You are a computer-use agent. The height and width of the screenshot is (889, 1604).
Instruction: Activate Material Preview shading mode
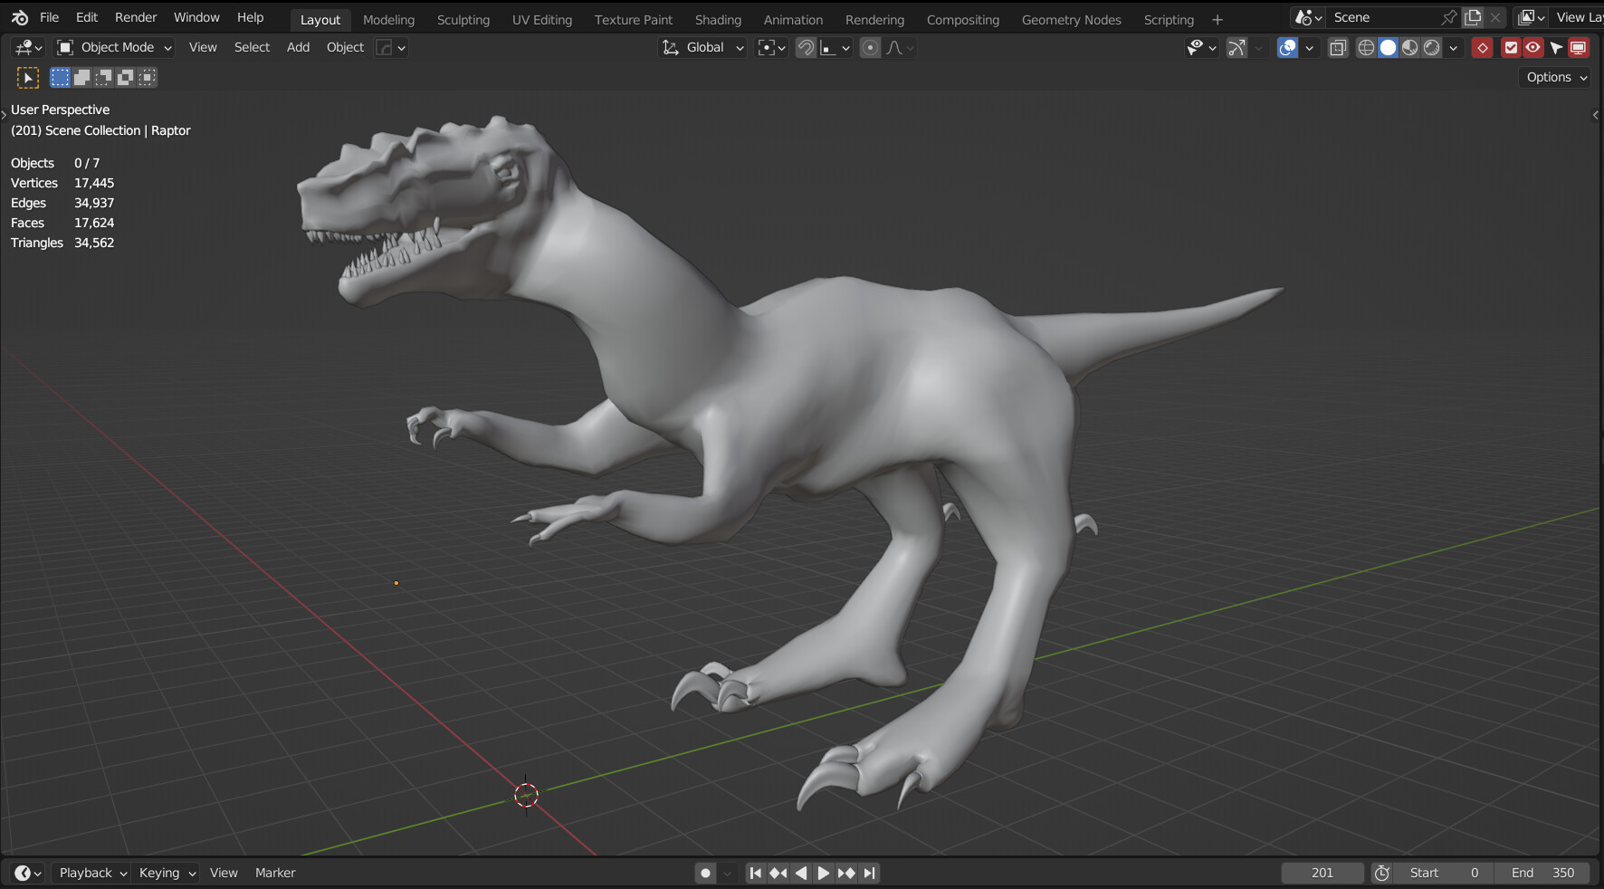[1409, 47]
